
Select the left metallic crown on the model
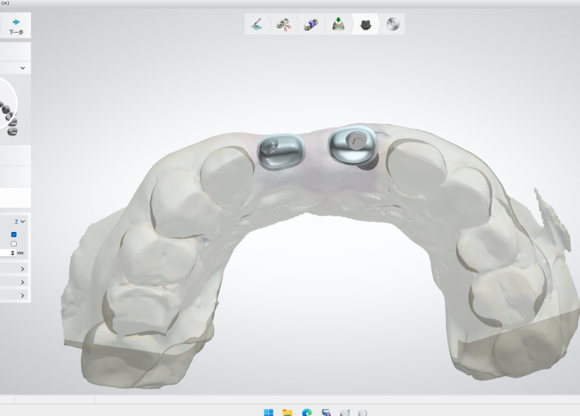281,151
